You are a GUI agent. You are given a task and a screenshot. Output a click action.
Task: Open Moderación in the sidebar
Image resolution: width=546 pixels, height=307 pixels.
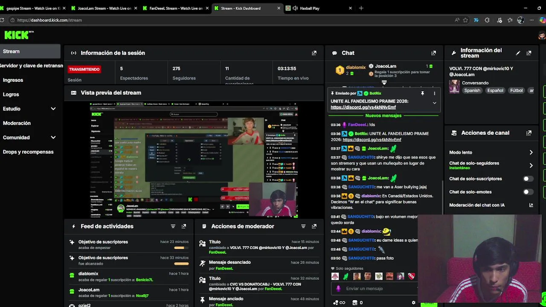click(17, 123)
